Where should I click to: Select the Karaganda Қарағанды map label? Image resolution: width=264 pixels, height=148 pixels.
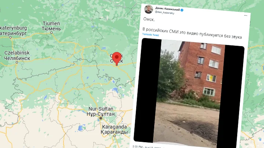click(114, 129)
